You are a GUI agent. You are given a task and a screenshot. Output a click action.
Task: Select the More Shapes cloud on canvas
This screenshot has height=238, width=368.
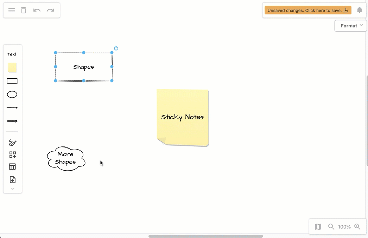point(66,159)
